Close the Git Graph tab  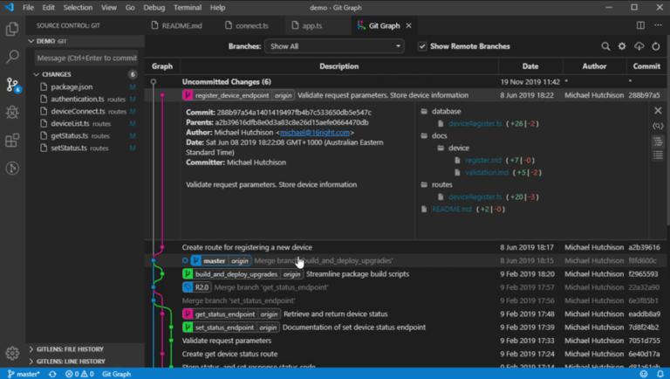(409, 25)
